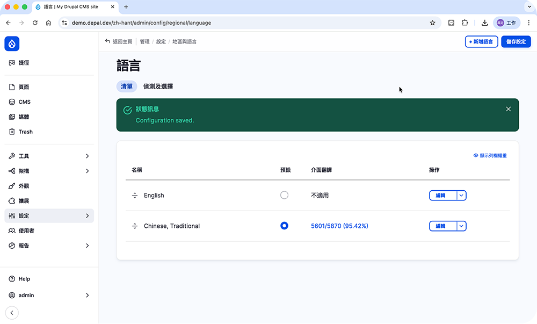The height and width of the screenshot is (324, 537).
Task: Open Chinese, Traditional operations dropdown arrow
Action: pos(461,226)
